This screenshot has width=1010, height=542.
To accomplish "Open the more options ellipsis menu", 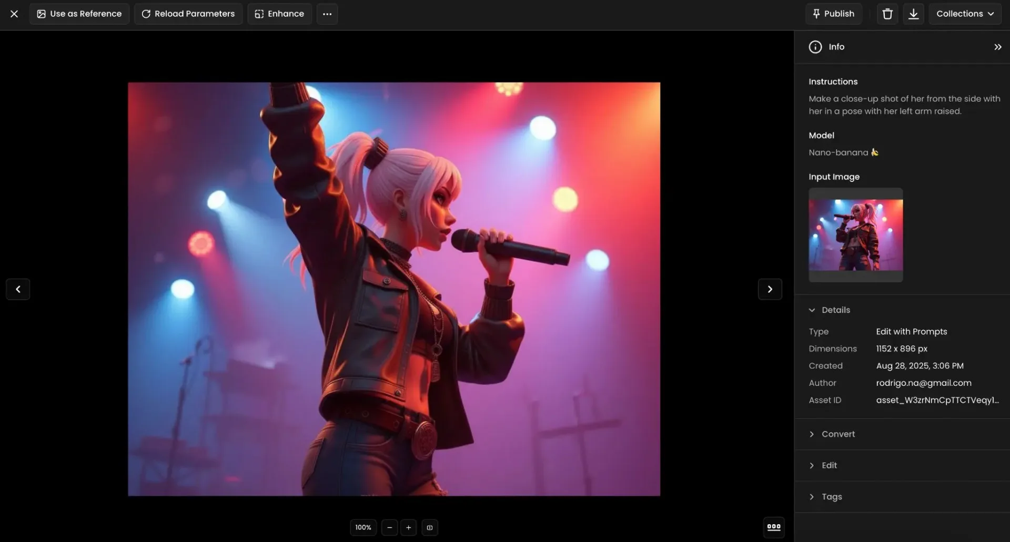I will (x=327, y=14).
